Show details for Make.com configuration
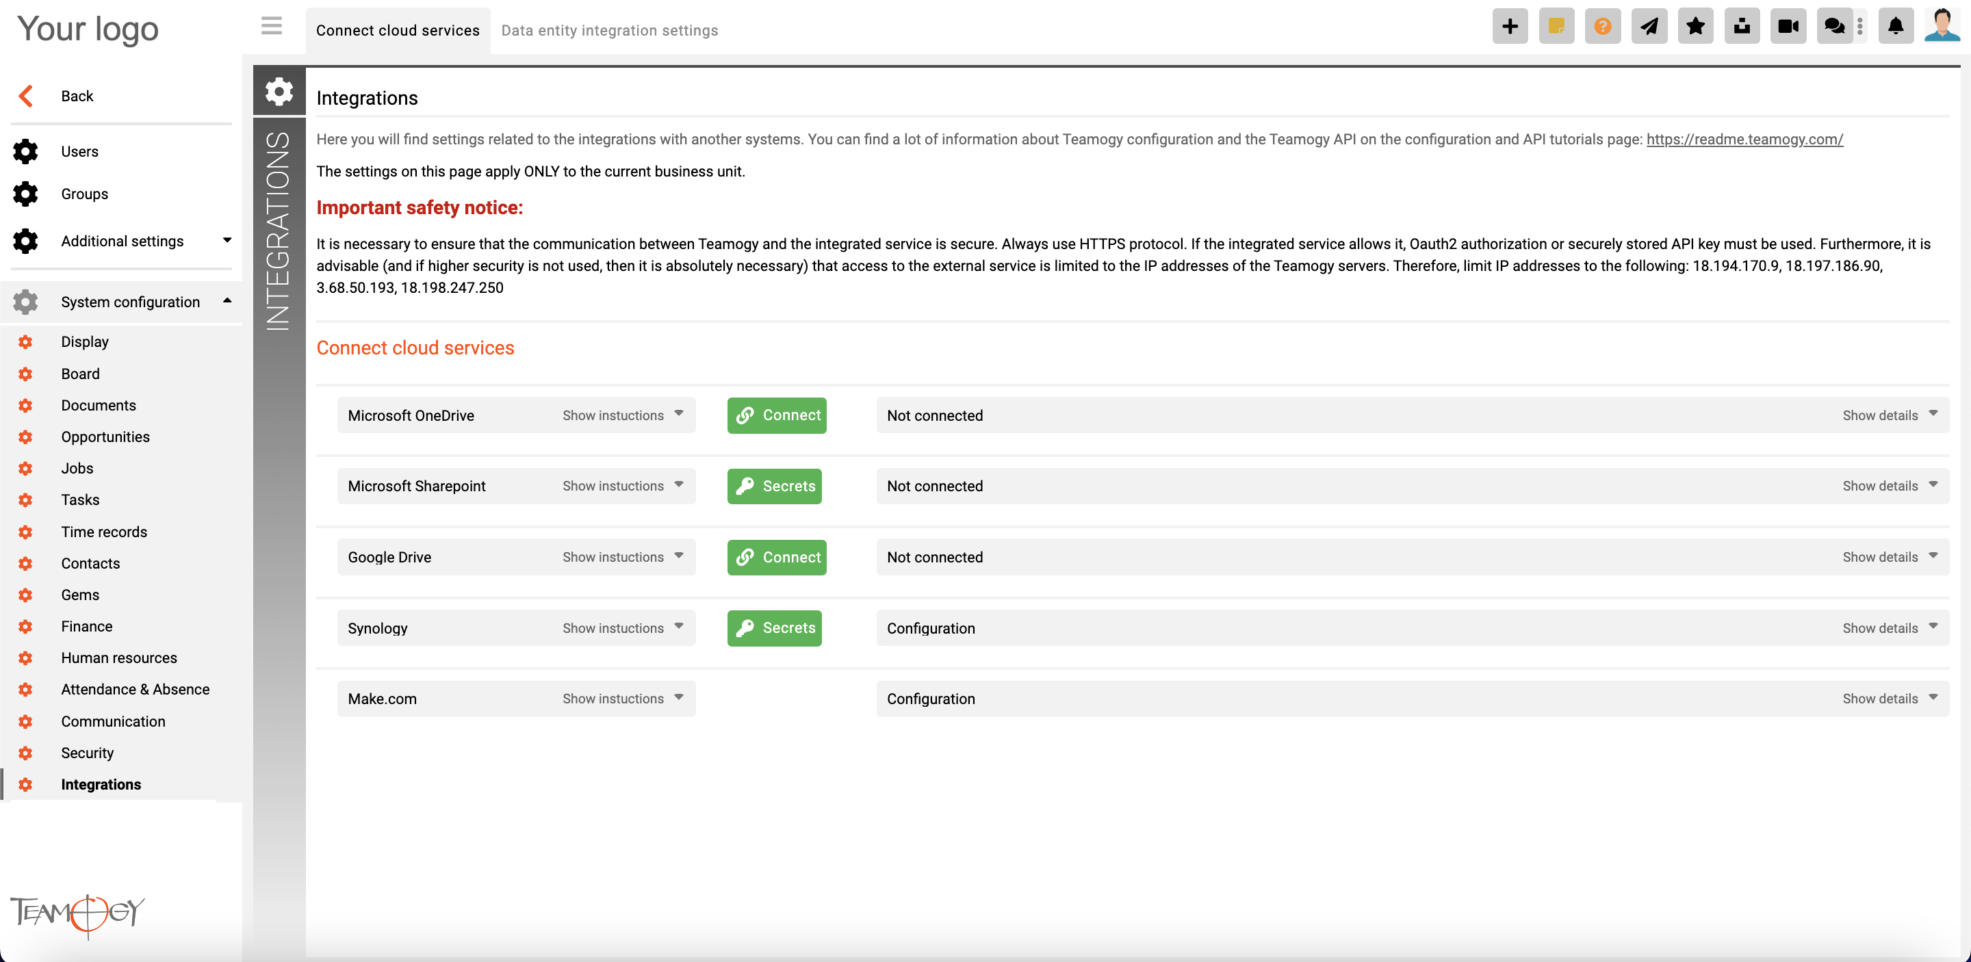 [x=1890, y=698]
